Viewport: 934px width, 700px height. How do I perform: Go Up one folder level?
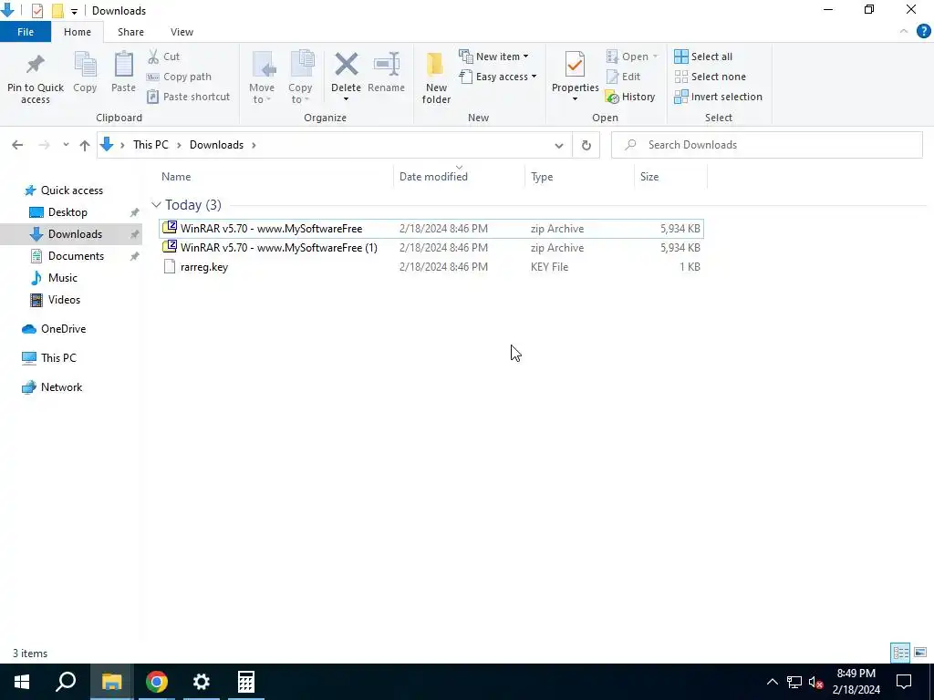85,145
